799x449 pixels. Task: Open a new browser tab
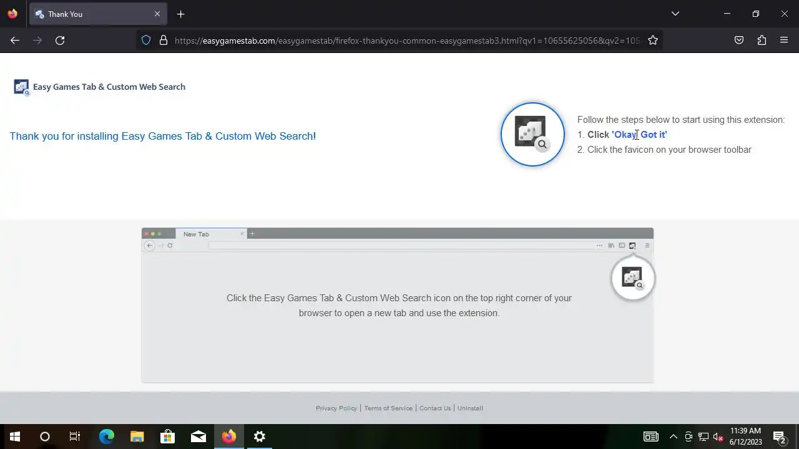pyautogui.click(x=180, y=14)
